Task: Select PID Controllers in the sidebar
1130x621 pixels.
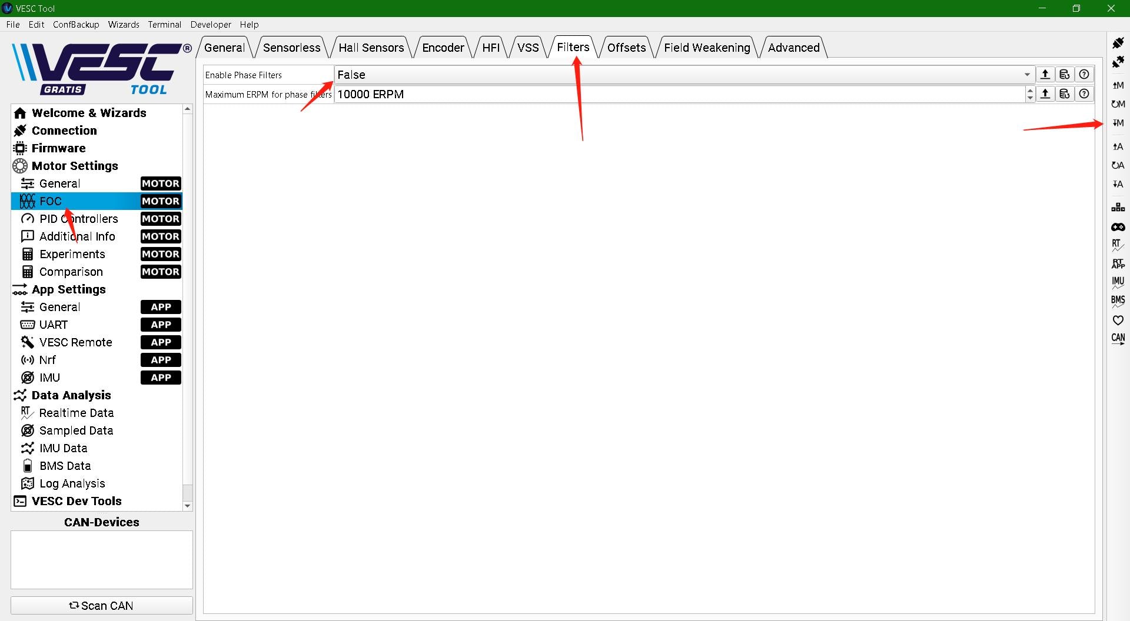Action: (x=78, y=219)
